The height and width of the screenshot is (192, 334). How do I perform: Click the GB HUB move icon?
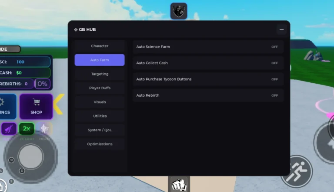(76, 30)
